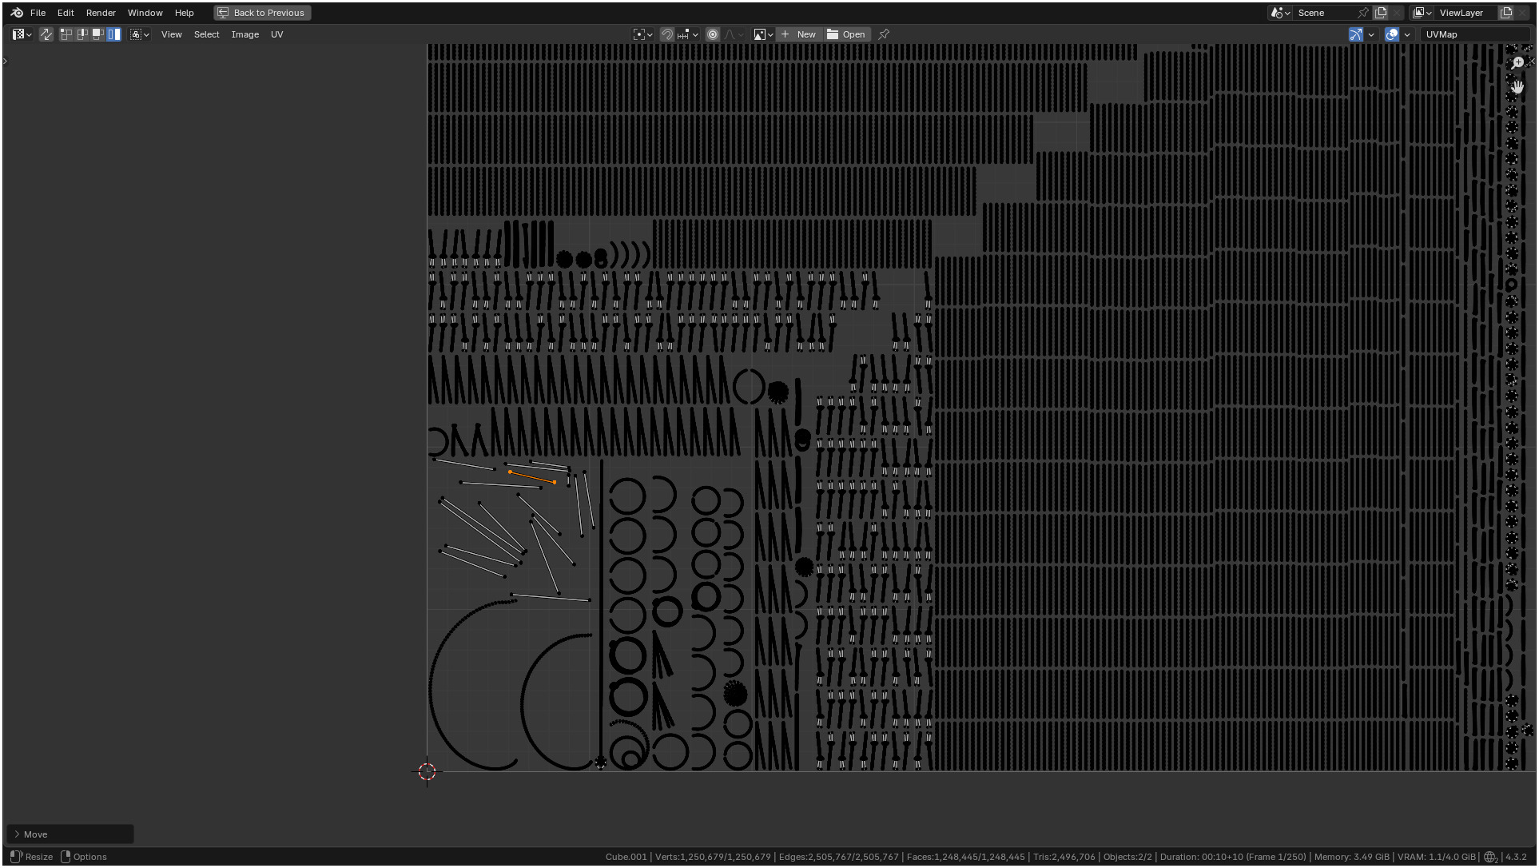Viewport: 1539px width, 868px height.
Task: Open the UV menu
Action: pyautogui.click(x=276, y=34)
